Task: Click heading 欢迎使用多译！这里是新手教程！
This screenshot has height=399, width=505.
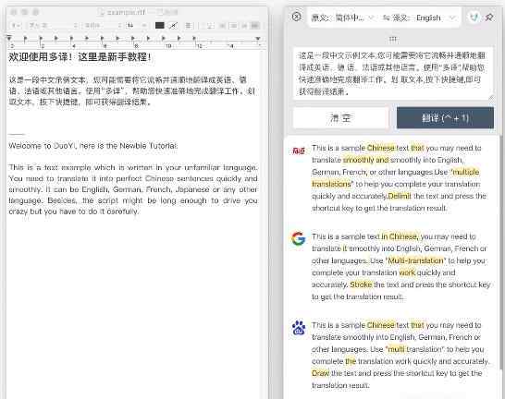Action: [x=80, y=57]
